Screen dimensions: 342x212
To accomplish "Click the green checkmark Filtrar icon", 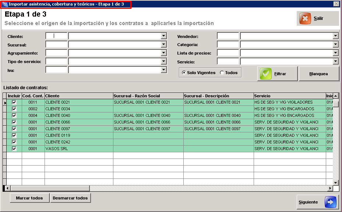I will point(266,74).
